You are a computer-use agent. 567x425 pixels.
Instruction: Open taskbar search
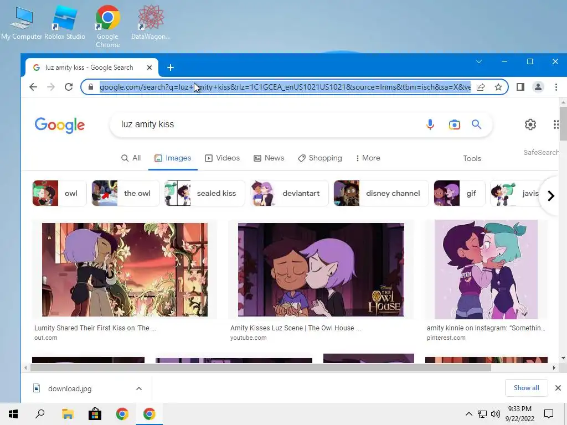[x=40, y=414]
